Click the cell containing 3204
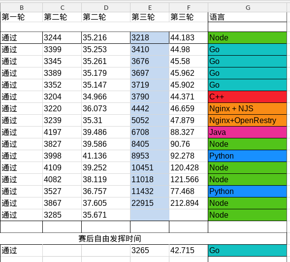 62,97
